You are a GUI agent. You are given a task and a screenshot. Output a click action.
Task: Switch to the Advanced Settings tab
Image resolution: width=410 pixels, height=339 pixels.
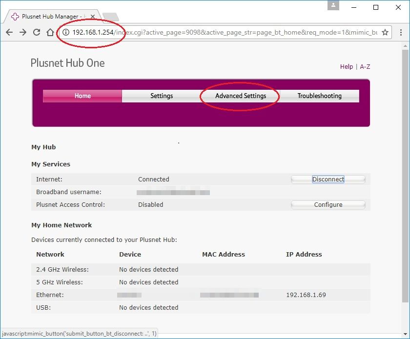coord(241,96)
